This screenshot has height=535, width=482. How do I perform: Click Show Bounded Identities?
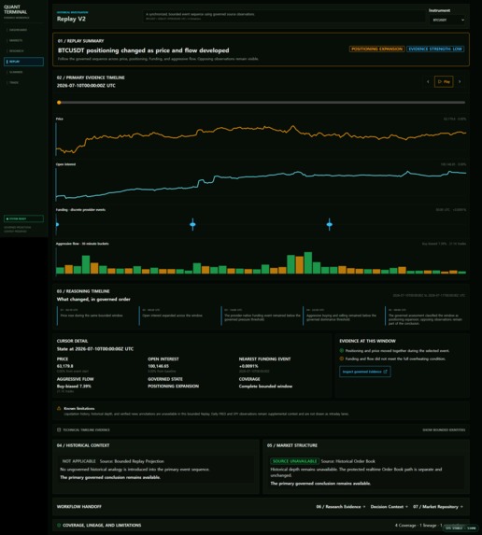444,429
